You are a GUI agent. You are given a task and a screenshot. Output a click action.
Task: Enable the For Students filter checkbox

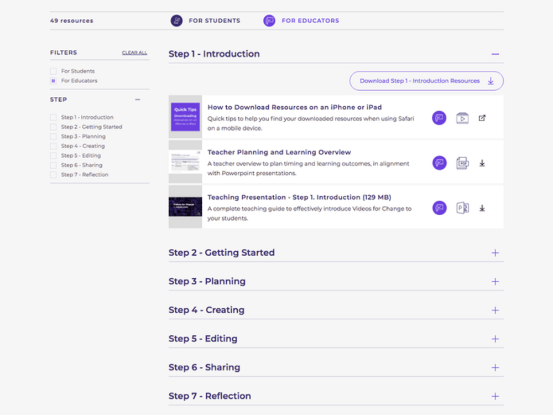coord(53,71)
